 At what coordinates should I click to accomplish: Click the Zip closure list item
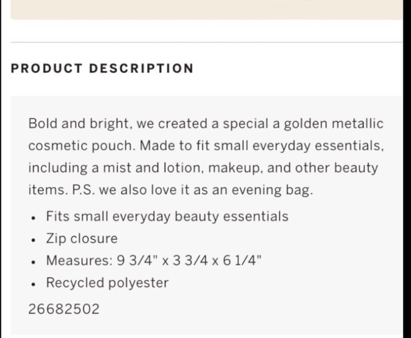(82, 239)
